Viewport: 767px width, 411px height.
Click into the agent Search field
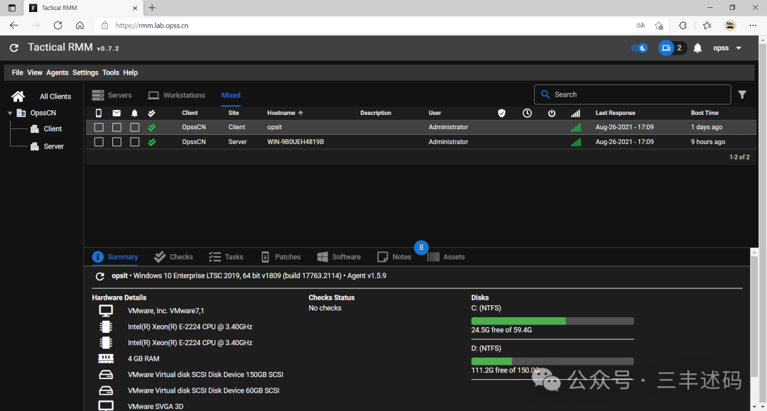pyautogui.click(x=633, y=94)
